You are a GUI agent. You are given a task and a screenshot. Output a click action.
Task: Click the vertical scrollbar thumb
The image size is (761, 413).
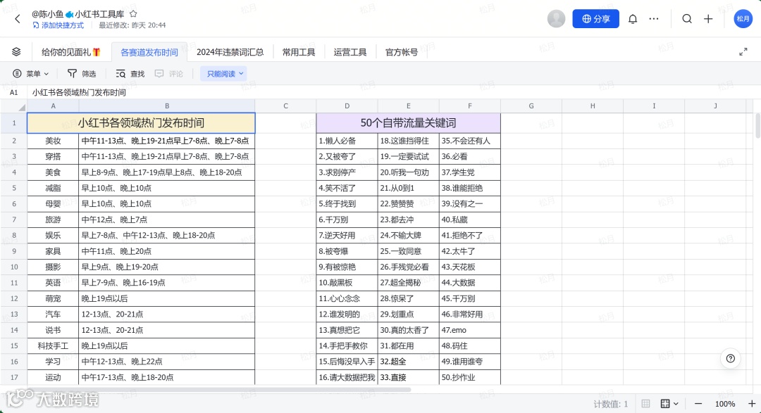coord(757,125)
